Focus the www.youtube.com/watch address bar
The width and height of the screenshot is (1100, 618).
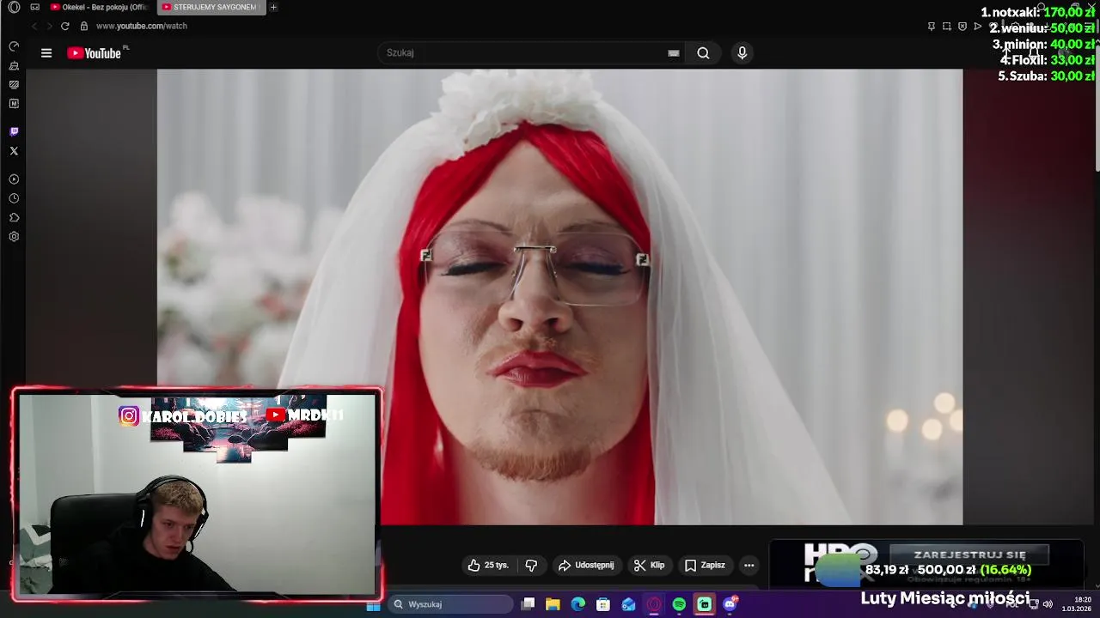pos(142,26)
